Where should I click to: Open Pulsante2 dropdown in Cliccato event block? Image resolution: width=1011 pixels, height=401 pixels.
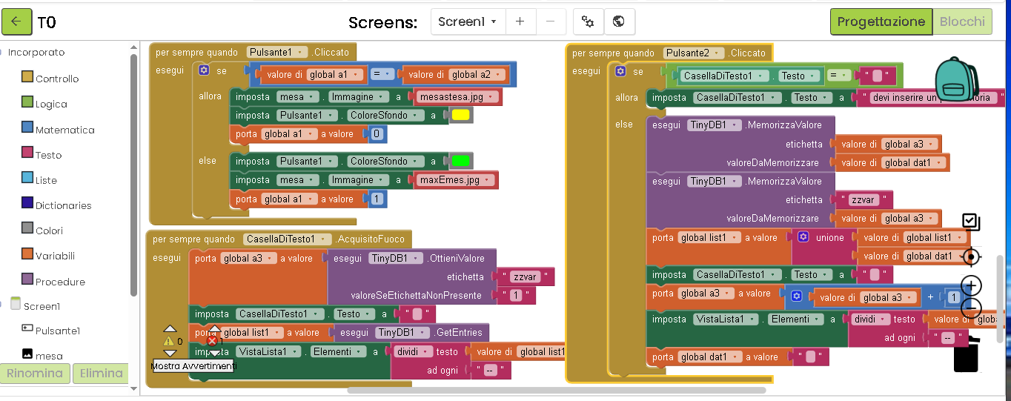(x=717, y=53)
